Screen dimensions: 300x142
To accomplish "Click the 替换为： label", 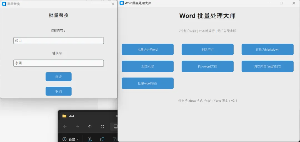I will (58, 53).
